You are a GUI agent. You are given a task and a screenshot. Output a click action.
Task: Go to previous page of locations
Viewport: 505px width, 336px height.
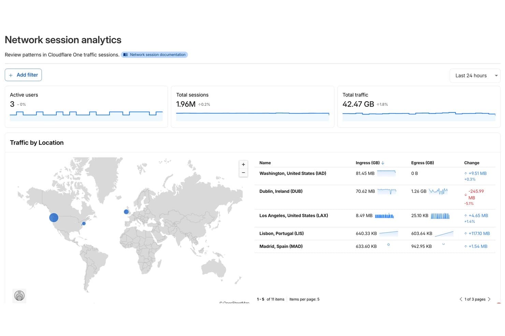461,299
